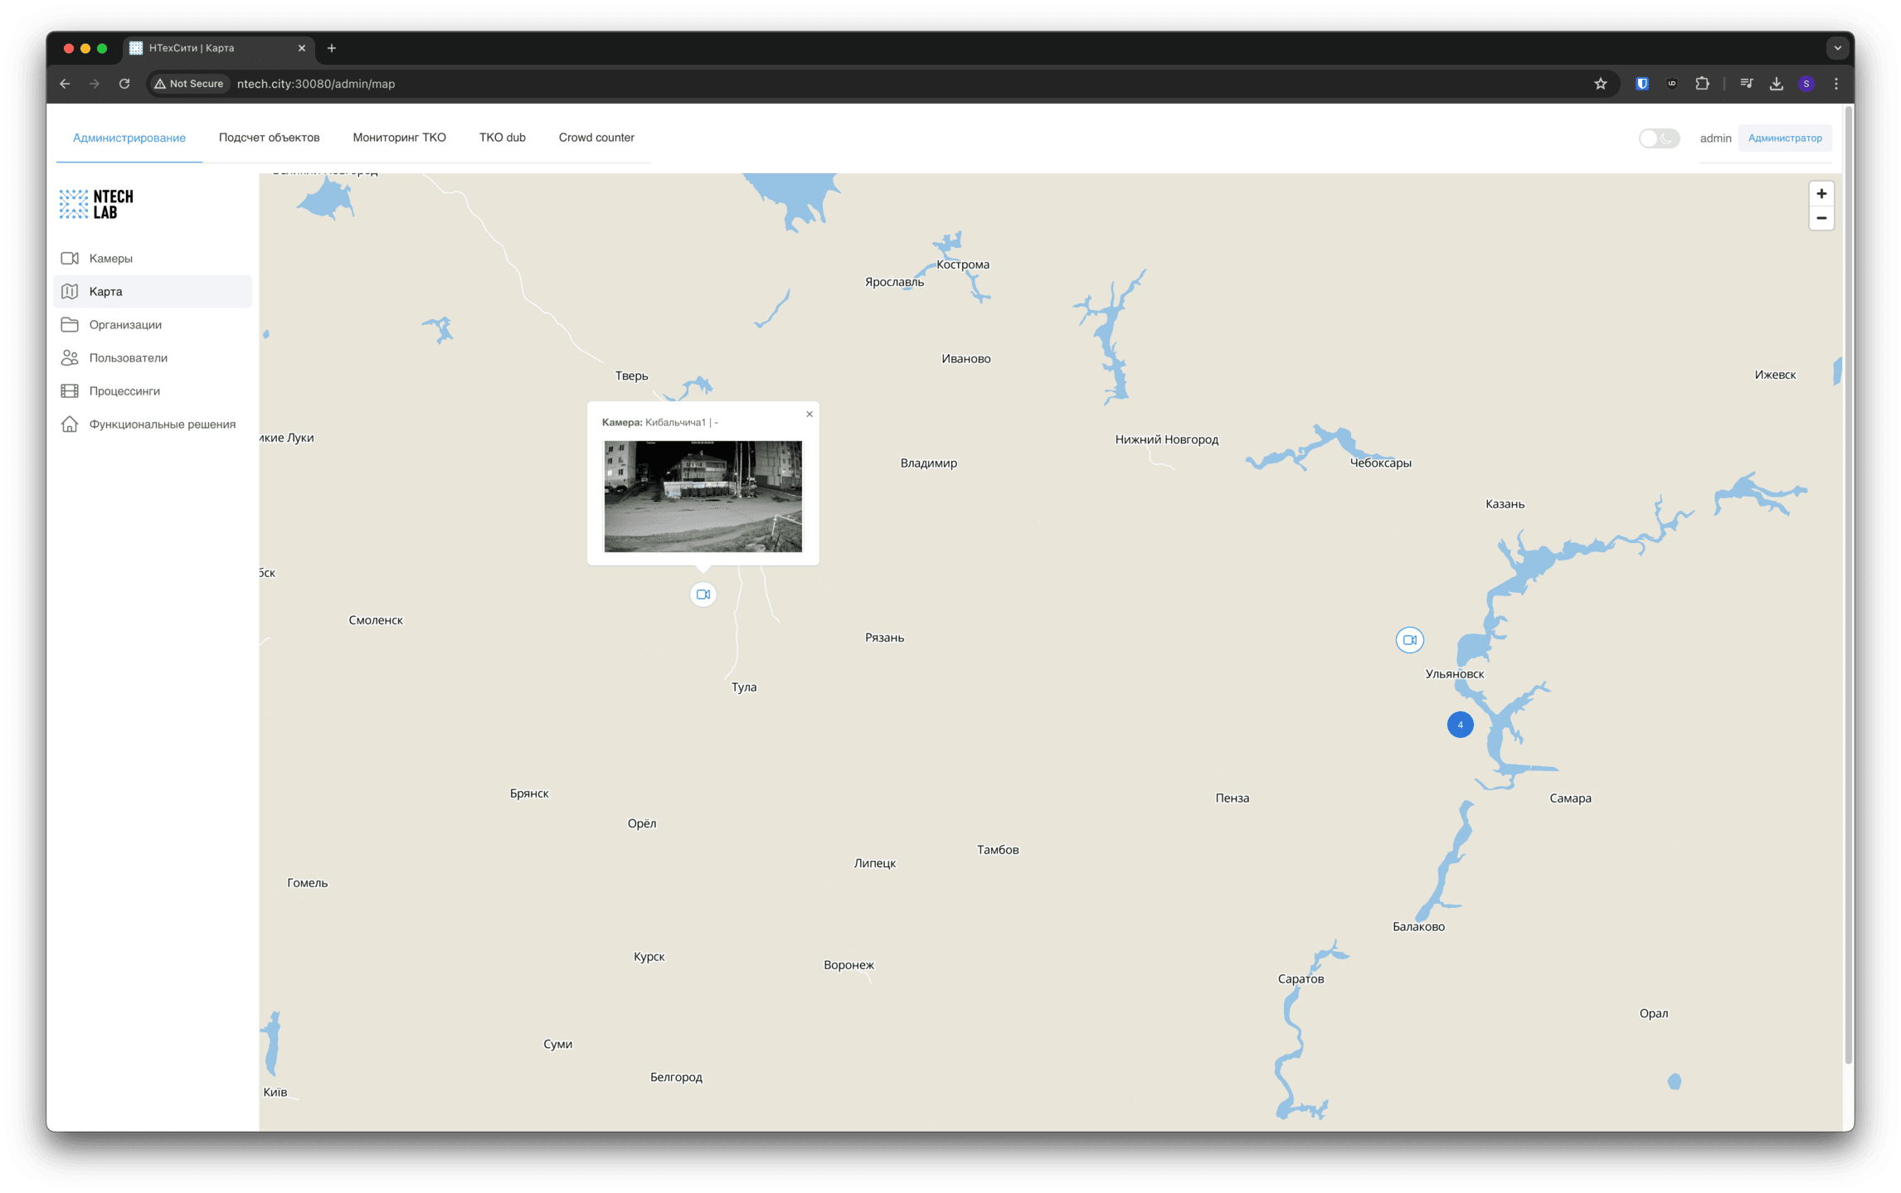Click the camera marker below the popup
Image resolution: width=1901 pixels, height=1193 pixels.
pyautogui.click(x=703, y=594)
